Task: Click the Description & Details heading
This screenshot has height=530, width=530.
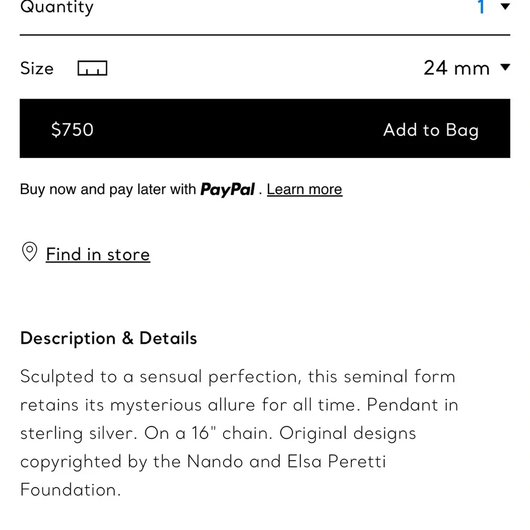Action: [109, 338]
